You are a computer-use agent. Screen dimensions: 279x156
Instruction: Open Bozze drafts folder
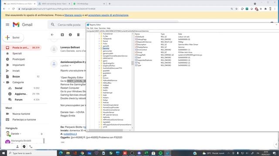(16, 77)
